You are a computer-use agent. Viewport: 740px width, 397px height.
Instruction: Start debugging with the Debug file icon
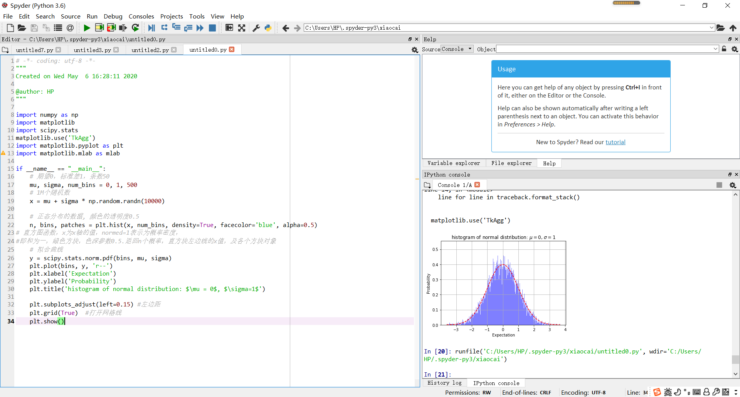[x=151, y=28]
